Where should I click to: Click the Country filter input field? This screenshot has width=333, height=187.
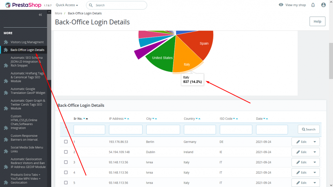pyautogui.click(x=199, y=129)
